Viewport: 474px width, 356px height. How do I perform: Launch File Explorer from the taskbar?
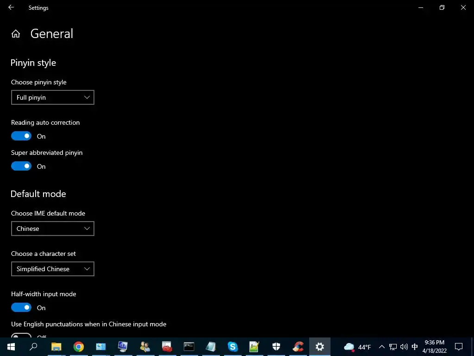56,347
